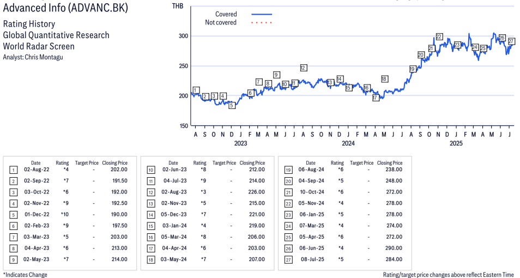This screenshot has height=278, width=520.
Task: Click table row box number 1
Action: click(13, 170)
